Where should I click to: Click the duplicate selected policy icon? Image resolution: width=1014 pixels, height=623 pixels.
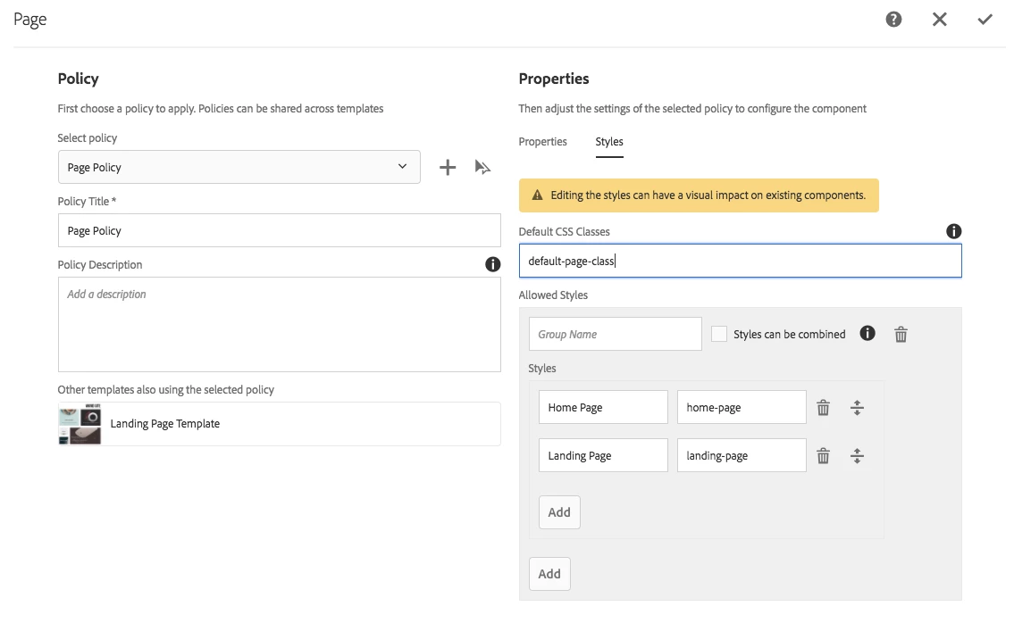(483, 167)
